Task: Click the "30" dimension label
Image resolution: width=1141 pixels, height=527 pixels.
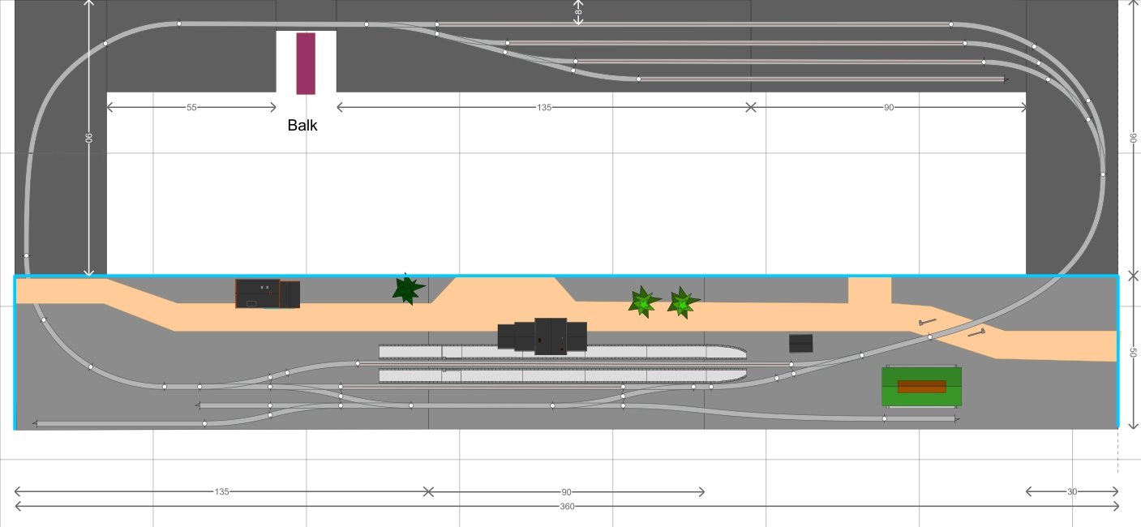Action: pos(1072,491)
